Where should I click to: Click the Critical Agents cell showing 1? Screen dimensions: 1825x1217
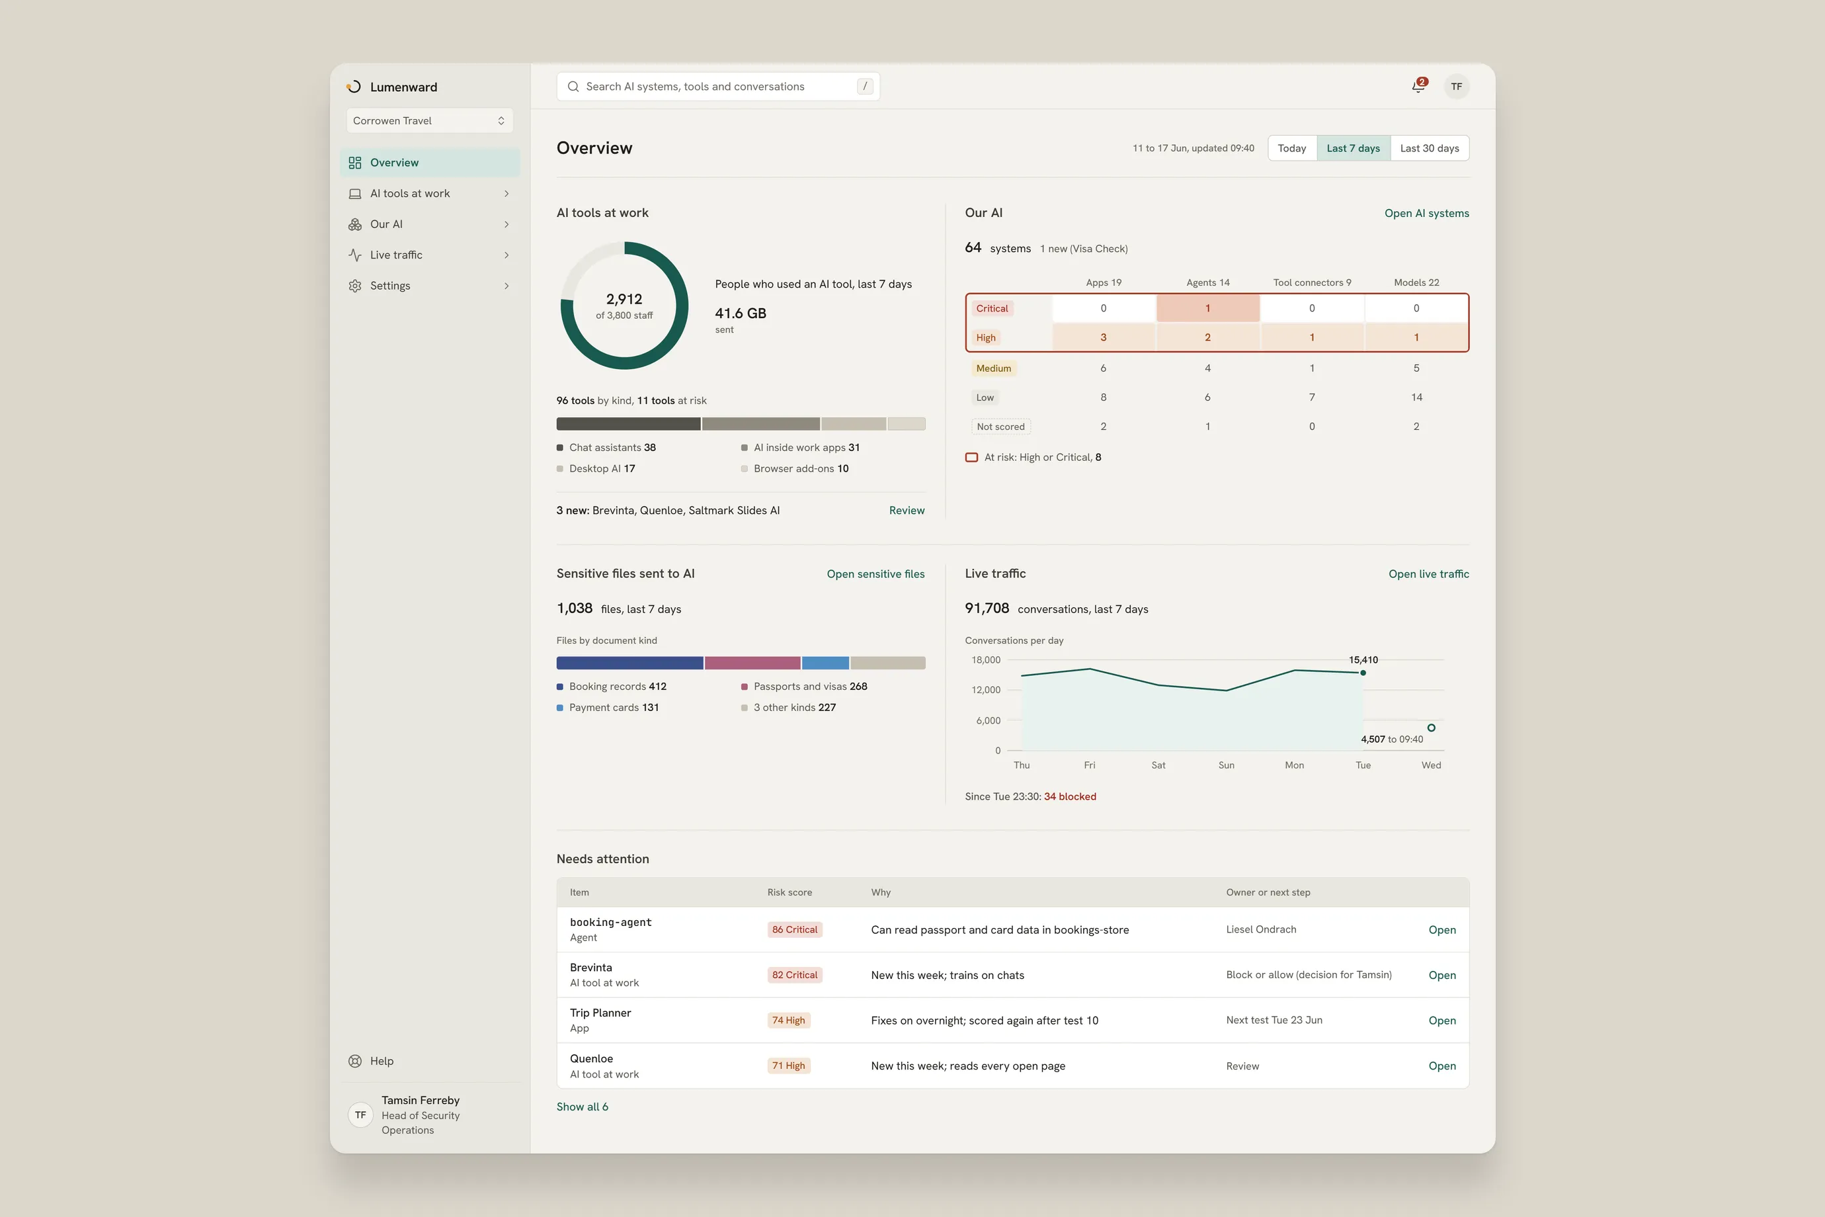pos(1207,308)
